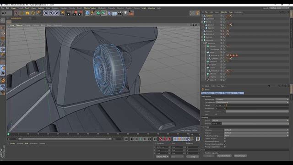The width and height of the screenshot is (293, 165).
Task: Open the Object Manager Tags menu
Action: 231,12
